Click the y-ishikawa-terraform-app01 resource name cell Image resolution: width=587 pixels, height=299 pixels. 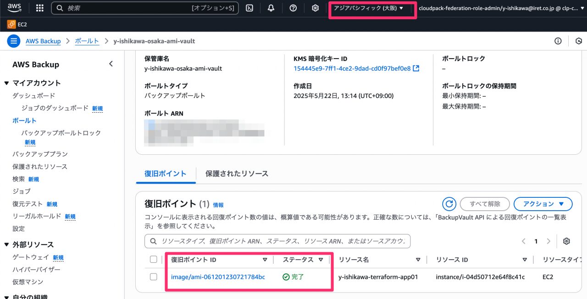(x=378, y=277)
